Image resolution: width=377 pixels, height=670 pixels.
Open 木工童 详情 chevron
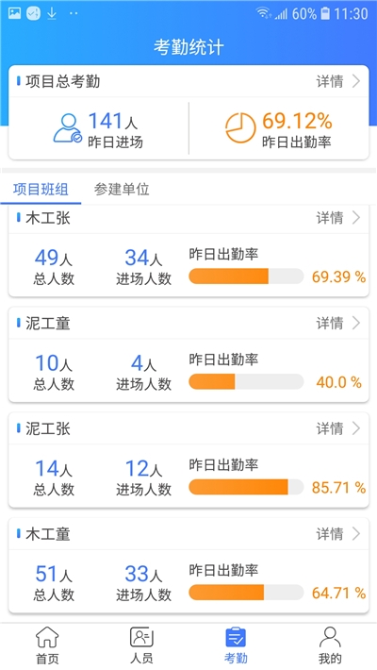(356, 533)
